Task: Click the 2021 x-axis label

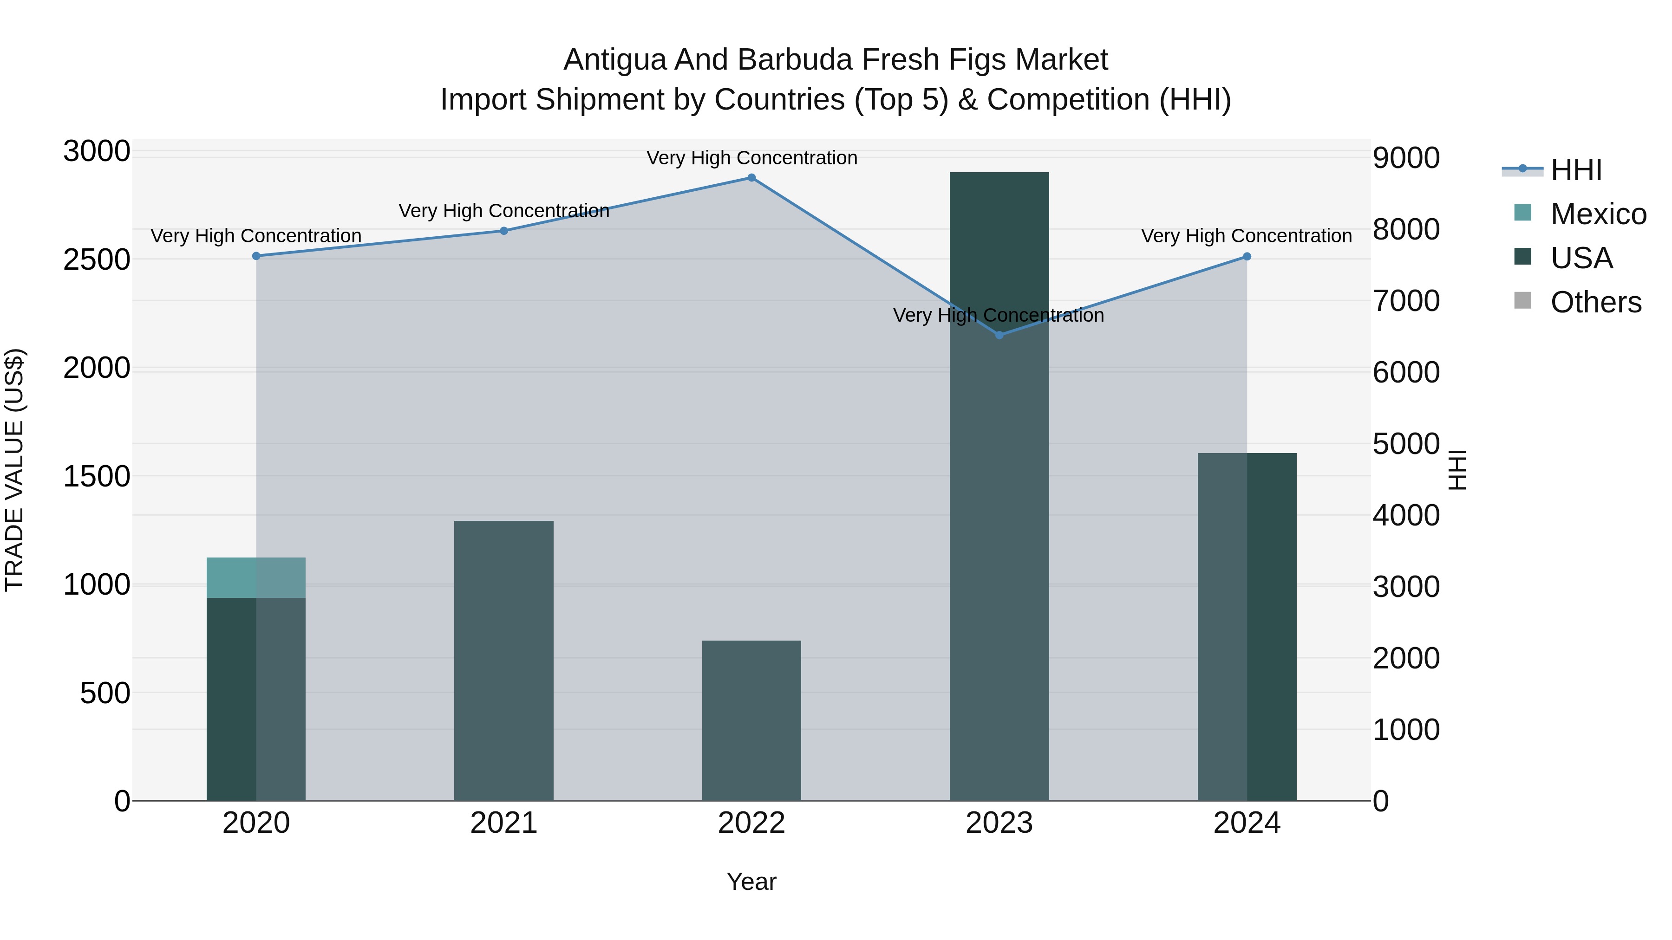Action: pos(503,824)
